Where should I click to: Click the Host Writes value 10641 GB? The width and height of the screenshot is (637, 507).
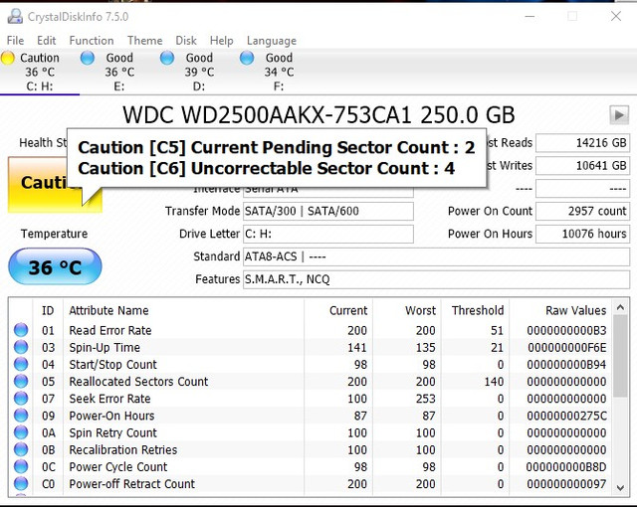[582, 165]
